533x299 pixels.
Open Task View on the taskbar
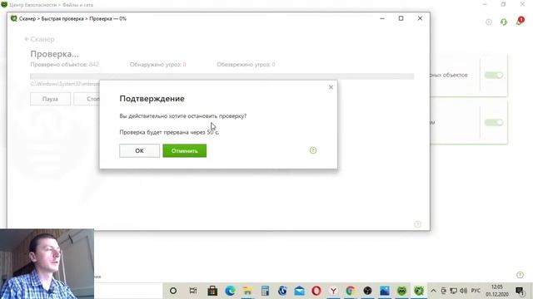193,291
